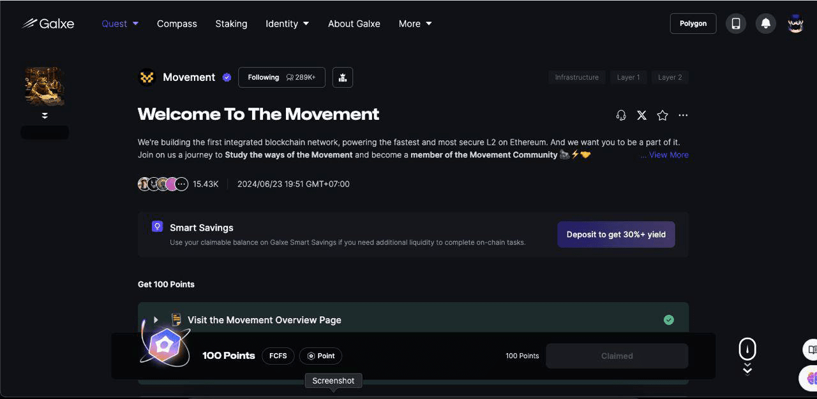The width and height of the screenshot is (817, 399).
Task: Open the Quest dropdown menu
Action: tap(120, 24)
